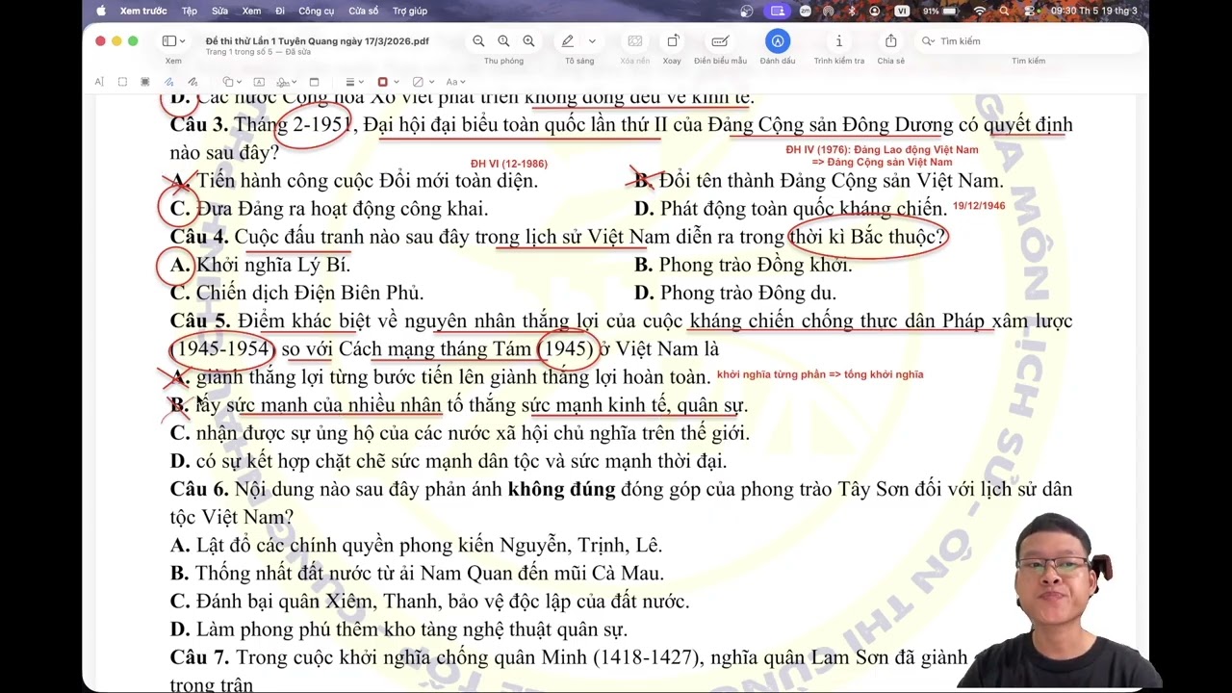
Task: Open the Công cụ menu
Action: tap(317, 11)
